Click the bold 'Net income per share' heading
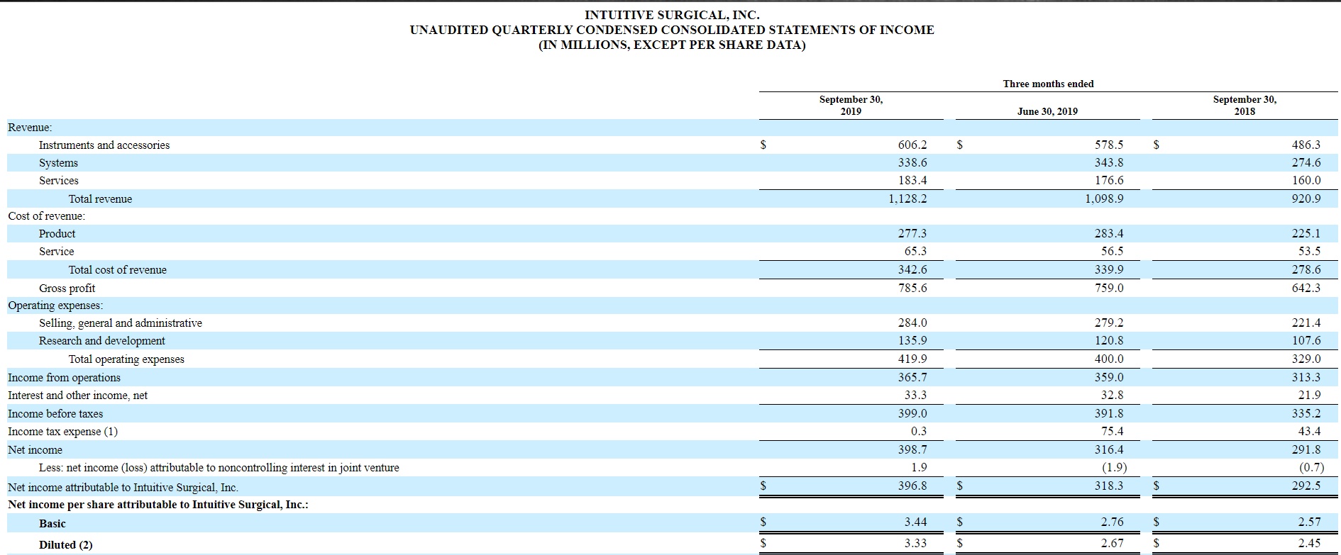Screen dimensions: 1341x555 click(158, 505)
